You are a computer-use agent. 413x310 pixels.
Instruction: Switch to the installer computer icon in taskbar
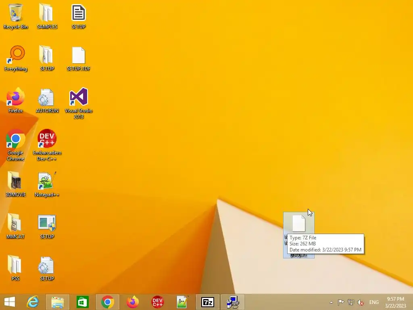[x=233, y=302]
